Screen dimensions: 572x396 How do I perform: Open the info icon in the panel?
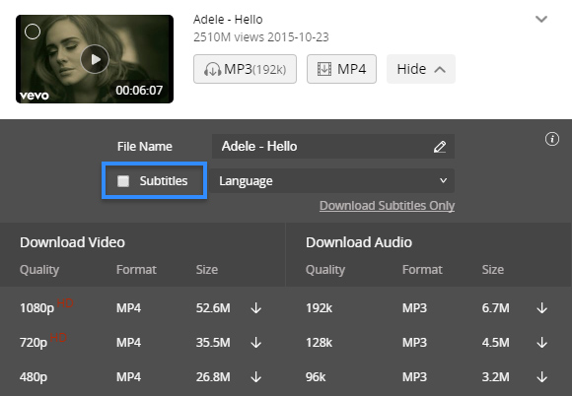pyautogui.click(x=552, y=139)
